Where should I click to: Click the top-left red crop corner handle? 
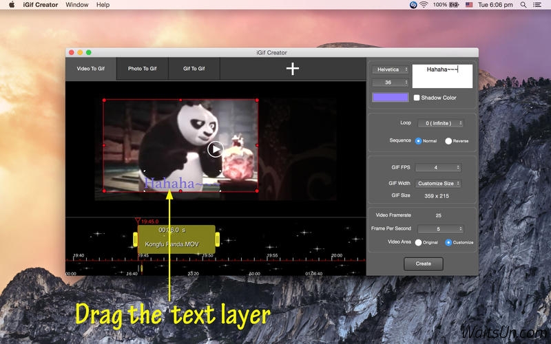coord(104,100)
